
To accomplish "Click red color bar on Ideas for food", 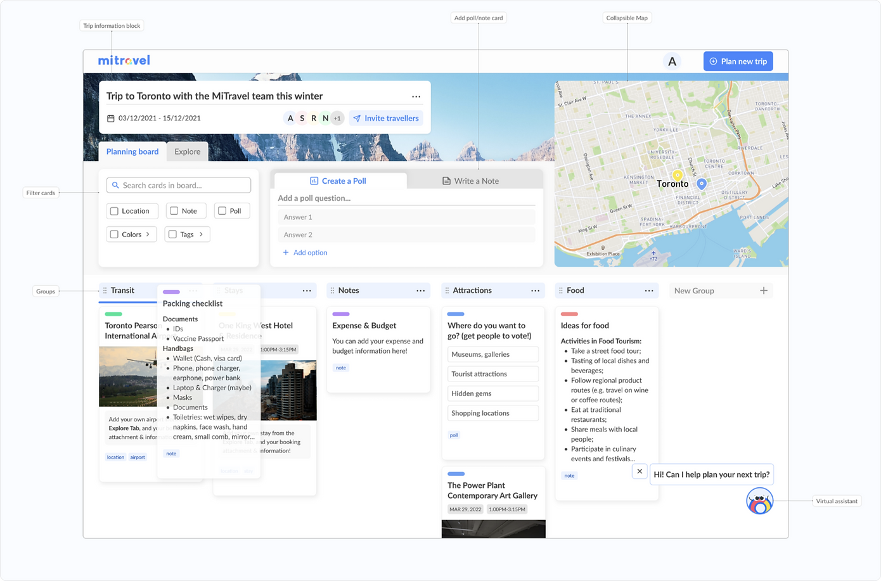I will (569, 314).
